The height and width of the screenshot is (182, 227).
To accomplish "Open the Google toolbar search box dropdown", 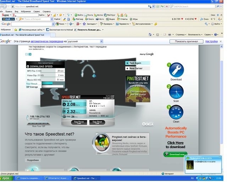I will pyautogui.click(x=53, y=24).
